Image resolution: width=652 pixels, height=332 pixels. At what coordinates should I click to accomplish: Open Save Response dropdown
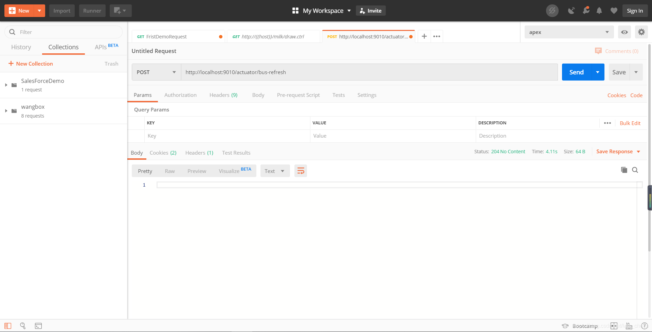(x=618, y=152)
